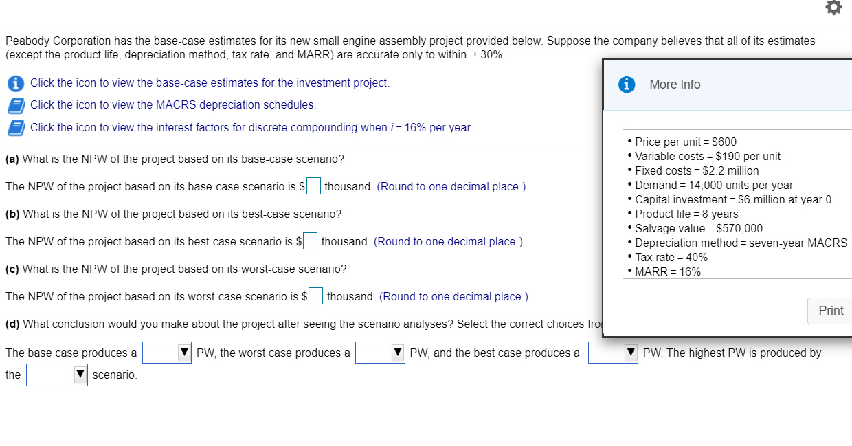The height and width of the screenshot is (446, 852).
Task: Click the circled i icon next to base-case link
Action: (15, 82)
